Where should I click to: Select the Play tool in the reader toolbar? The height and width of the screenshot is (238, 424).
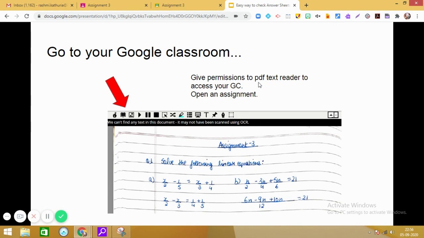tap(139, 115)
